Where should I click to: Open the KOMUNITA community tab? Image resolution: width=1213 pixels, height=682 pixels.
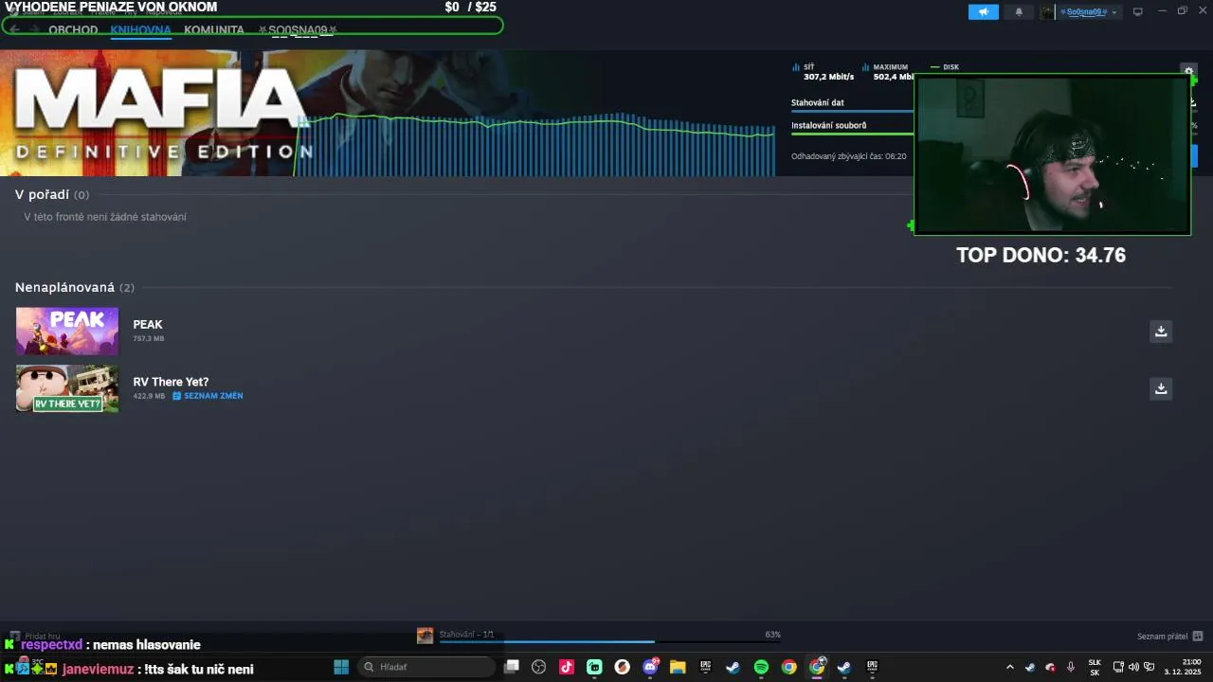click(214, 29)
